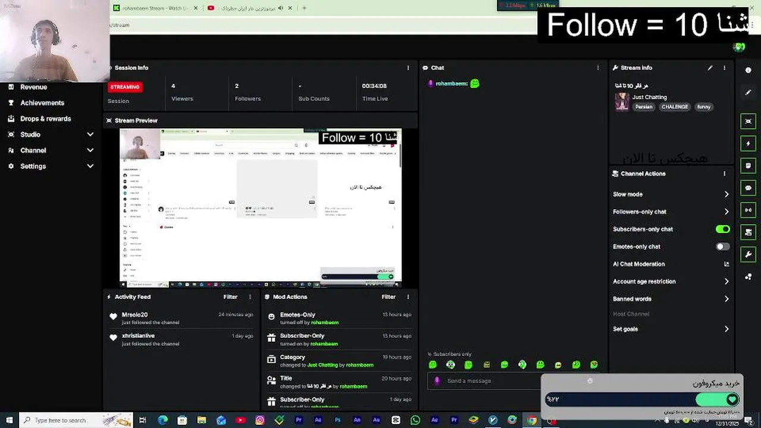Open Account age restriction chevron
Viewport: 761px width, 428px height.
(727, 282)
